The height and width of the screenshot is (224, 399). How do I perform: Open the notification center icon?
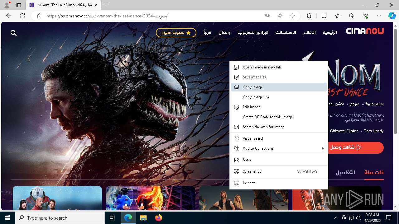click(389, 218)
